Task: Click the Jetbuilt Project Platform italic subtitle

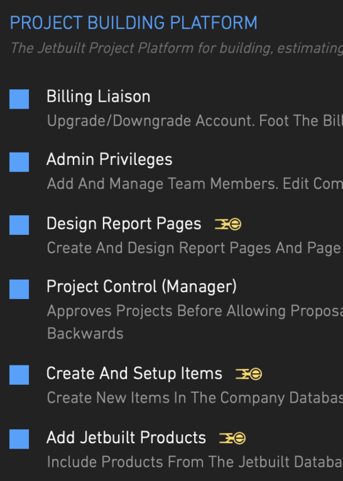Action: pyautogui.click(x=177, y=48)
